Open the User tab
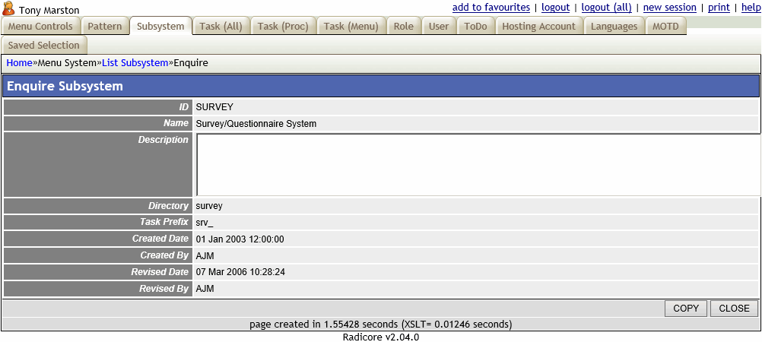Screen dimensions: 762x342 click(438, 27)
